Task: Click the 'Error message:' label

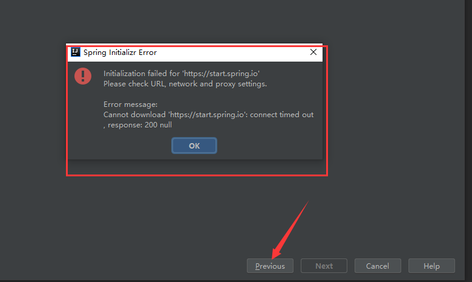Action: (130, 104)
